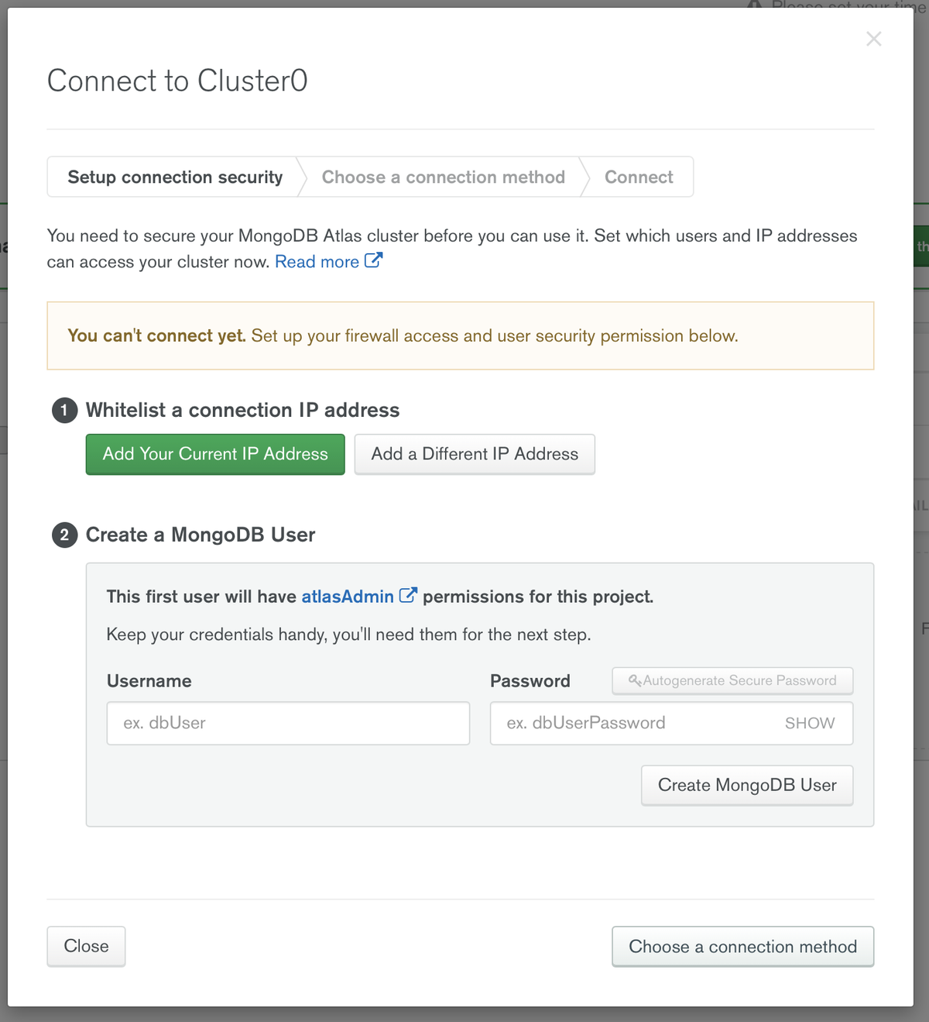Click inside the Username input field
The image size is (929, 1022).
pos(287,723)
